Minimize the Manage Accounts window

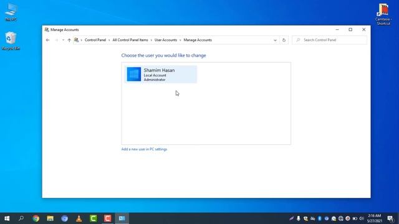(337, 29)
